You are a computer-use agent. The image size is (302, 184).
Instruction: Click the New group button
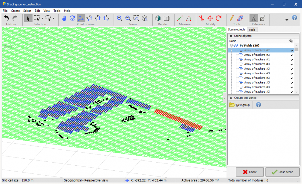coord(240,105)
